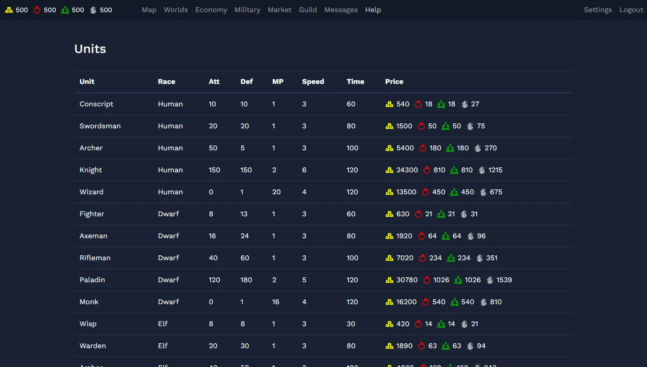Select the Knight unit name
The height and width of the screenshot is (367, 647).
pyautogui.click(x=91, y=170)
